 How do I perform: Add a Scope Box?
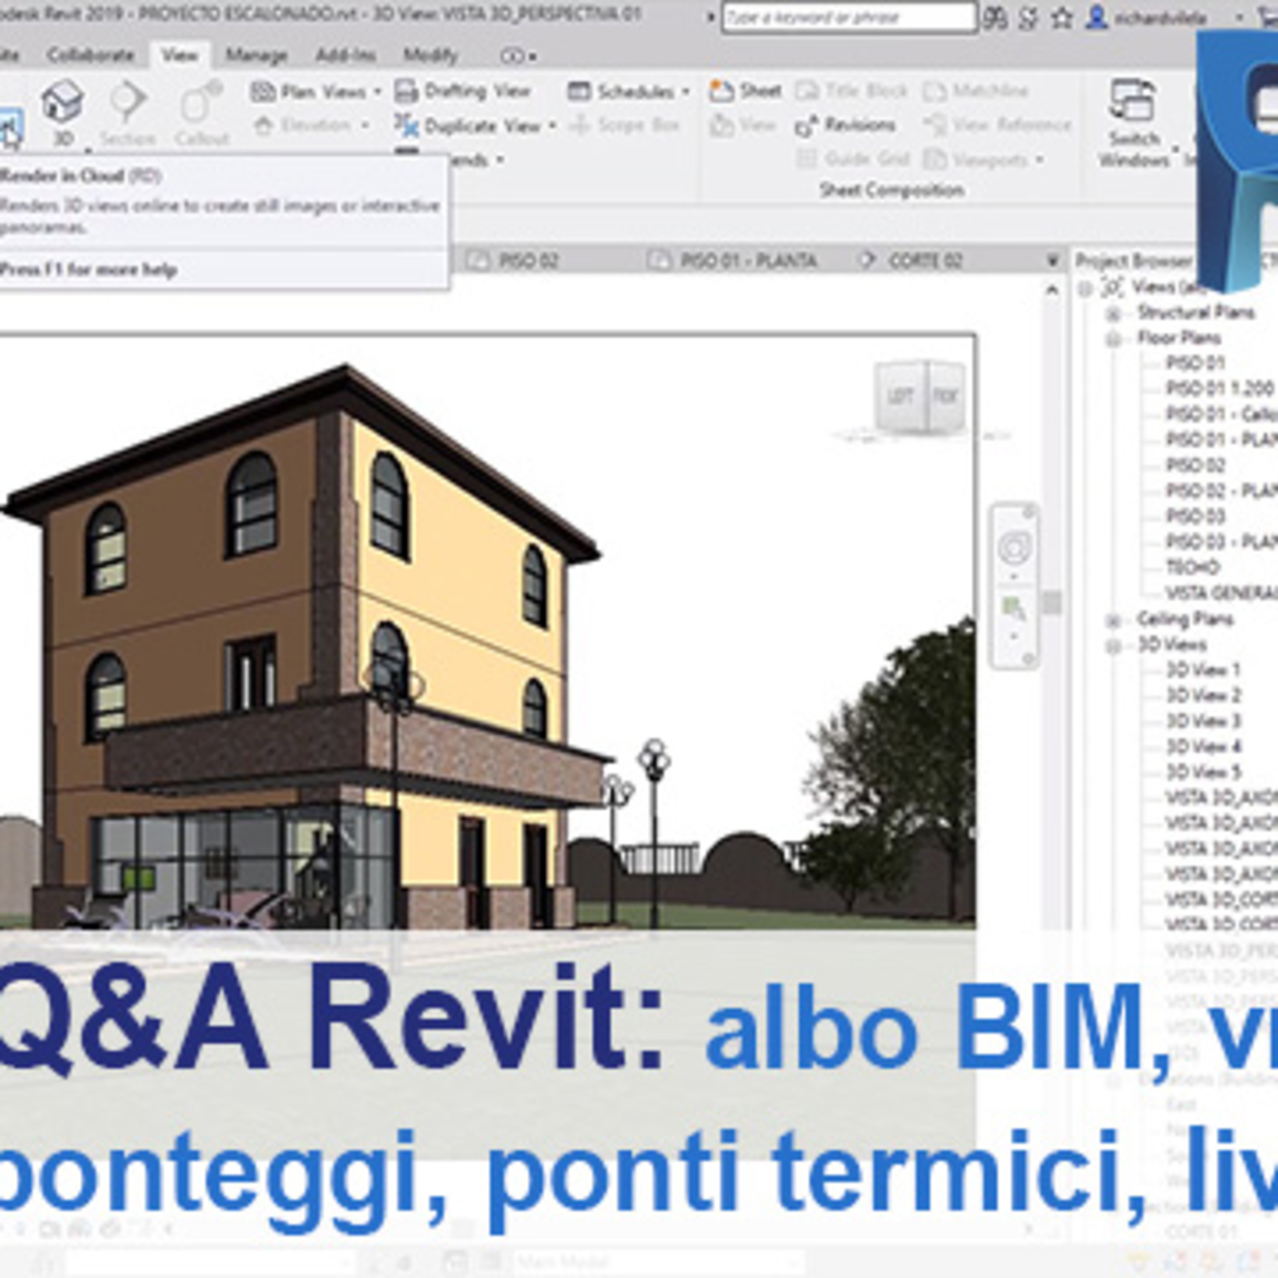click(625, 125)
